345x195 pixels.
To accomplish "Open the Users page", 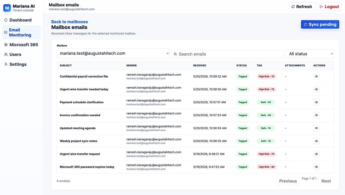I will click(x=21, y=55).
